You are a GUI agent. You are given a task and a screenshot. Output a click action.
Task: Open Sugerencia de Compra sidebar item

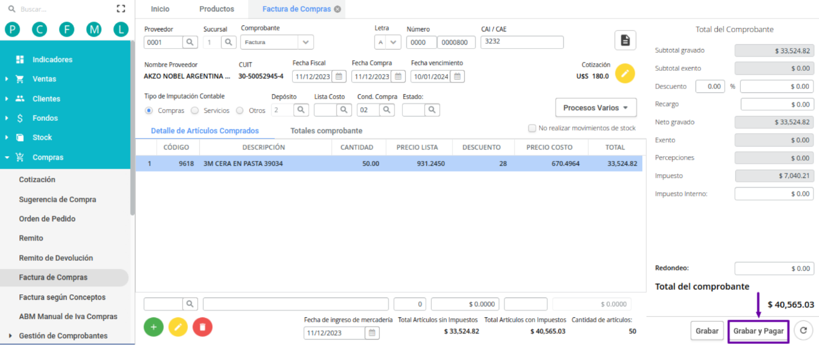tap(58, 200)
